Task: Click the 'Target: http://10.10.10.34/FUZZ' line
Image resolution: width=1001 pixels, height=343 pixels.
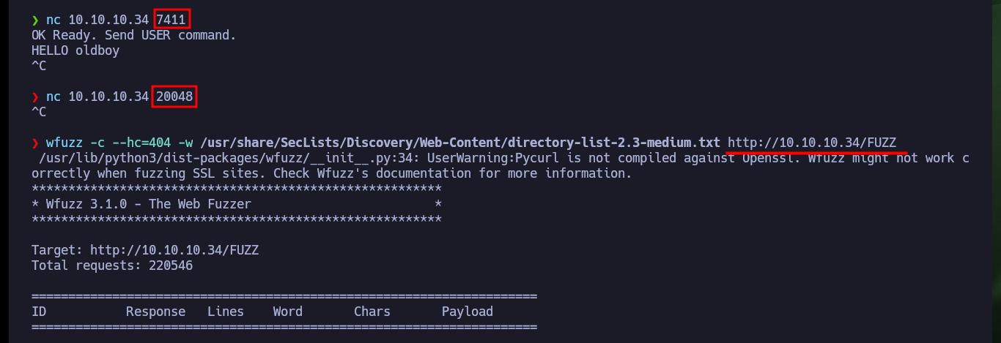Action: tap(145, 250)
